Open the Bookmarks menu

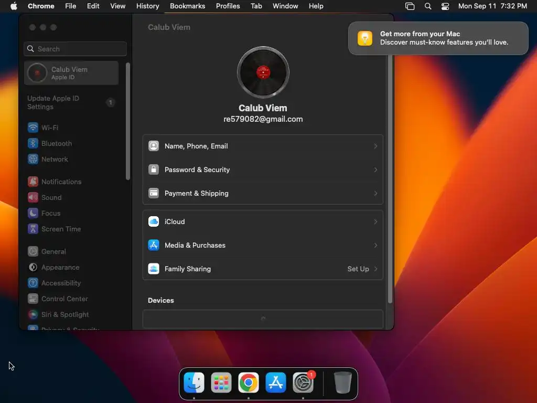187,6
